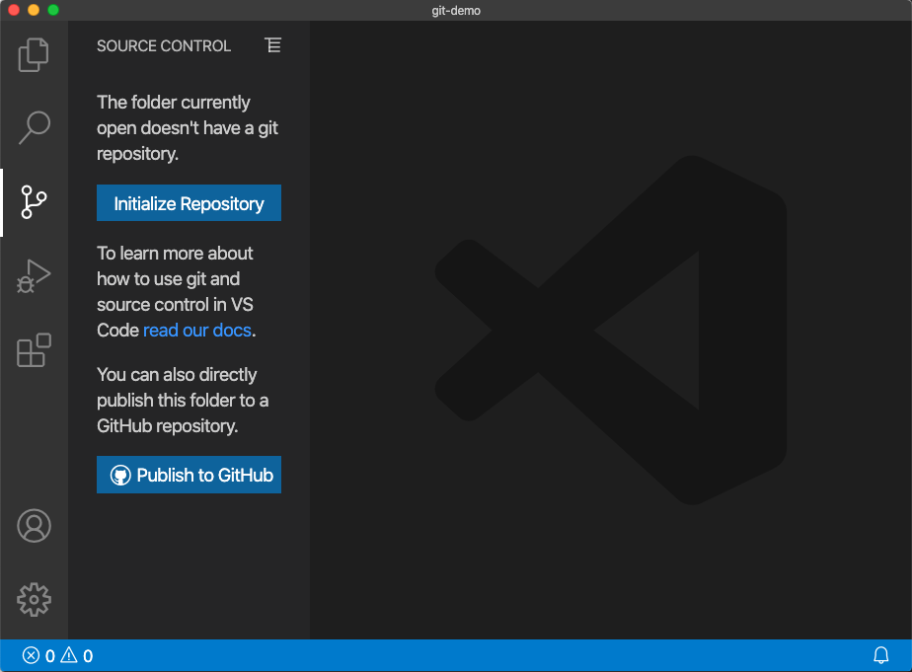Maximize the window with green button
This screenshot has width=912, height=672.
[53, 10]
